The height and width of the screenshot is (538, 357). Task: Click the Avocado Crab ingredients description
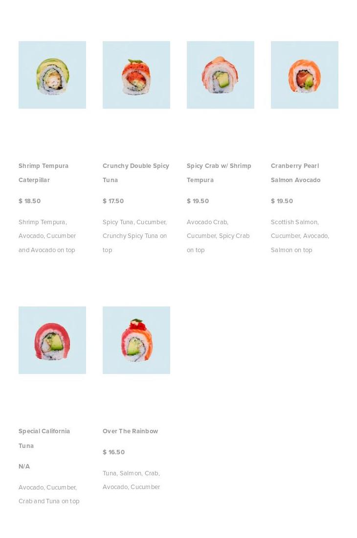(x=218, y=236)
